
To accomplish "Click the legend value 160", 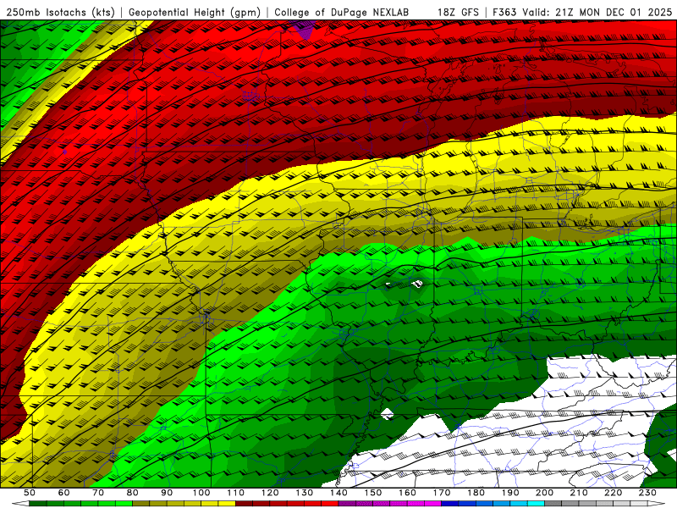I will click(x=407, y=493).
